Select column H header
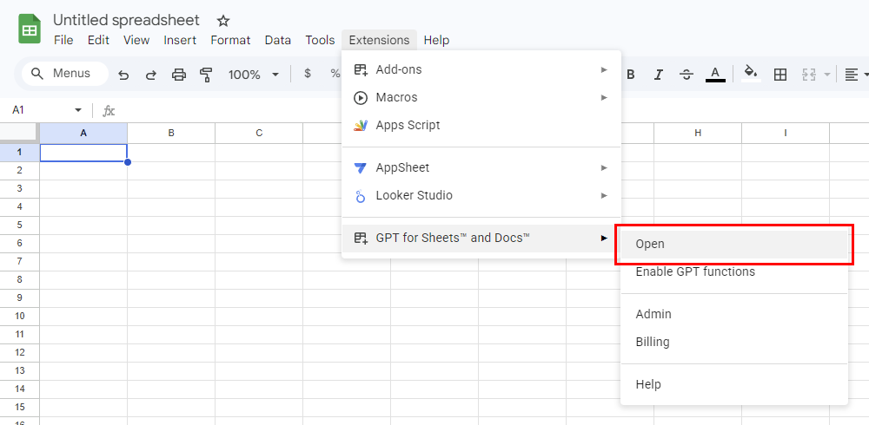This screenshot has height=425, width=869. pyautogui.click(x=698, y=134)
